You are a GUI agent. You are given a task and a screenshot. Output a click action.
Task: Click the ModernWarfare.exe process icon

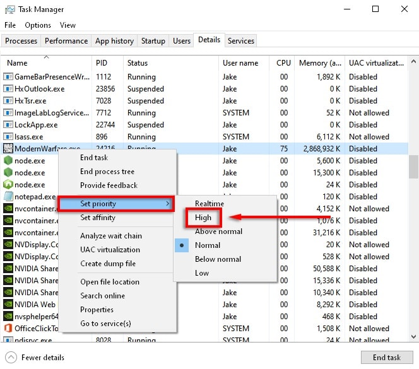[x=8, y=149]
